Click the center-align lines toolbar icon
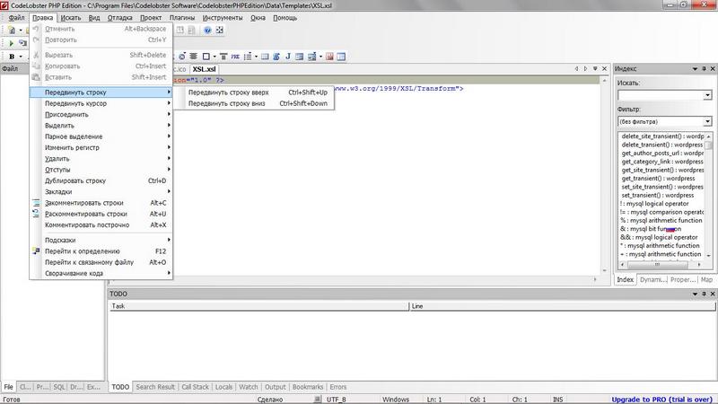 (193, 57)
